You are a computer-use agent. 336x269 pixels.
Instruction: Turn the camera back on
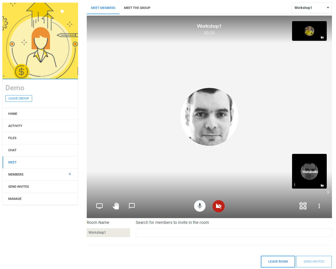click(218, 206)
